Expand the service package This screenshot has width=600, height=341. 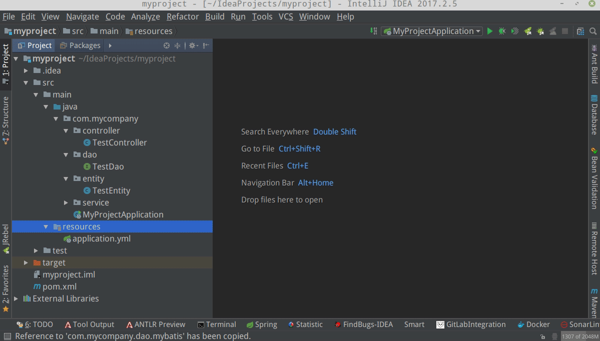(x=66, y=202)
